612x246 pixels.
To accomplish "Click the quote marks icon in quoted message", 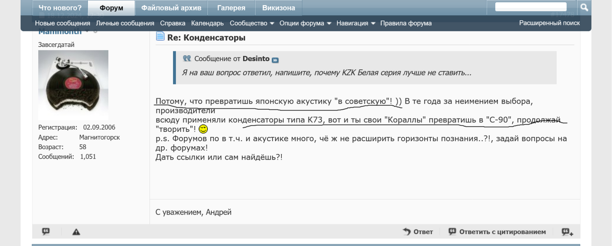I will point(187,58).
